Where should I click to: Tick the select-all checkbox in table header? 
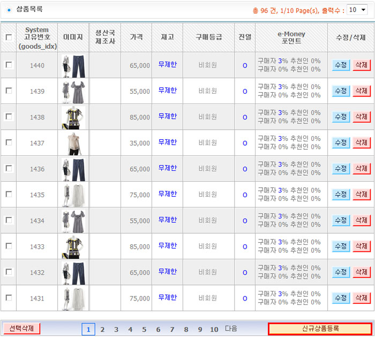(9, 38)
